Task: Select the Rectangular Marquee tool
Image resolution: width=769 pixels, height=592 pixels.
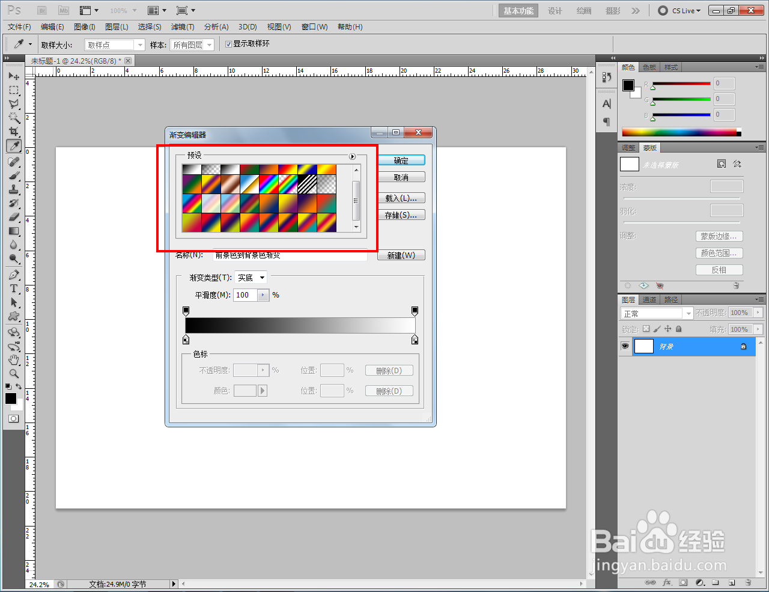Action: click(14, 90)
